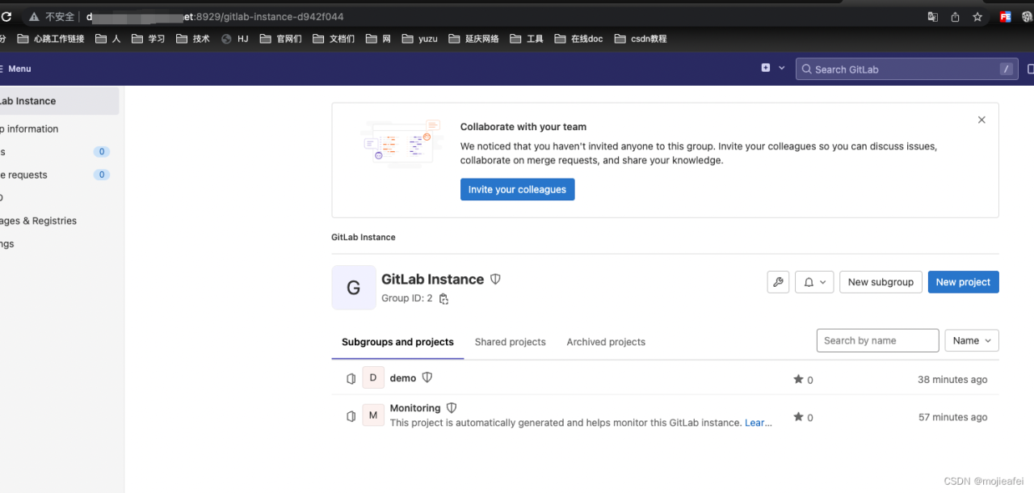Open the Monitoring project link
The width and height of the screenshot is (1034, 493).
pyautogui.click(x=415, y=408)
